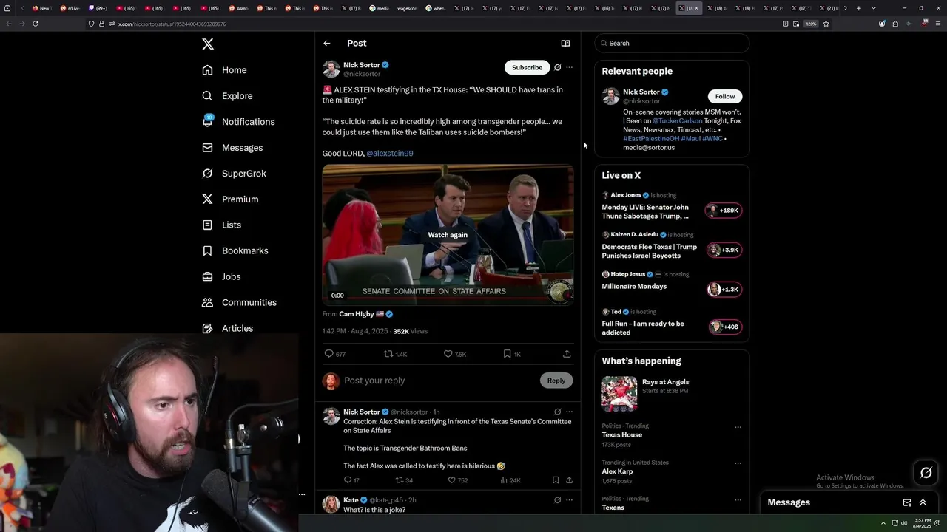Click the floating Grok button
947x532 pixels.
click(926, 473)
